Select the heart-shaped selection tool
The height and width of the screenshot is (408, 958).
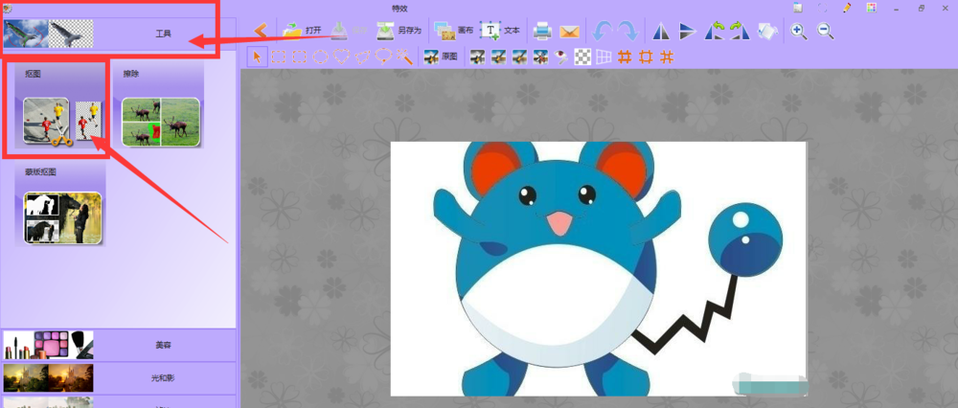point(342,57)
